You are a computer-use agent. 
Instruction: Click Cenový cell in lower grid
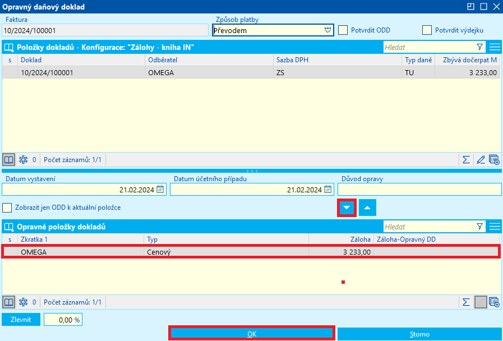pos(226,252)
